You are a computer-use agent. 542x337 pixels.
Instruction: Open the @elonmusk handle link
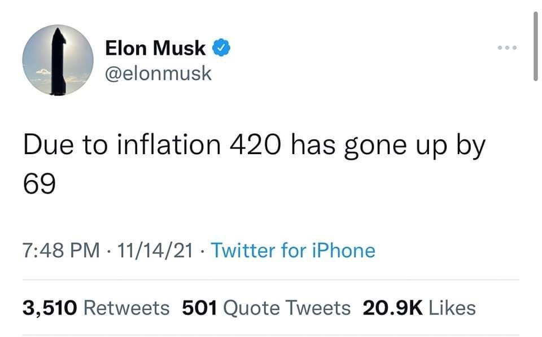pyautogui.click(x=158, y=73)
